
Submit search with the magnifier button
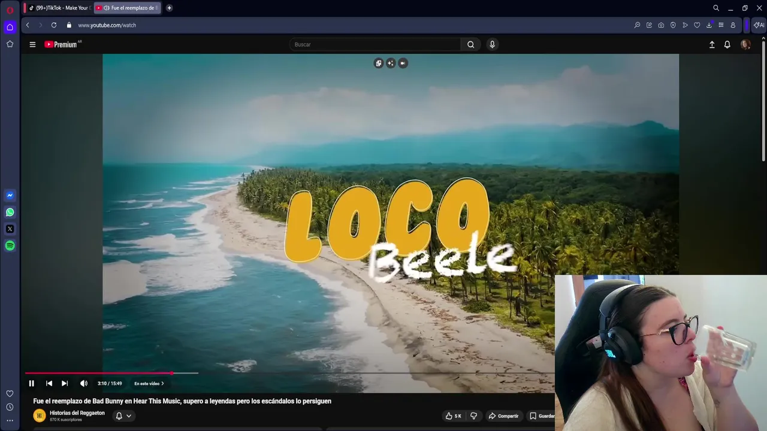coord(470,44)
